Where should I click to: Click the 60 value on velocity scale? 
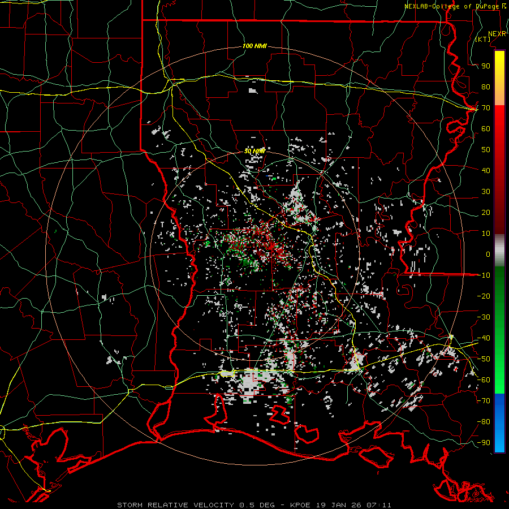point(486,129)
